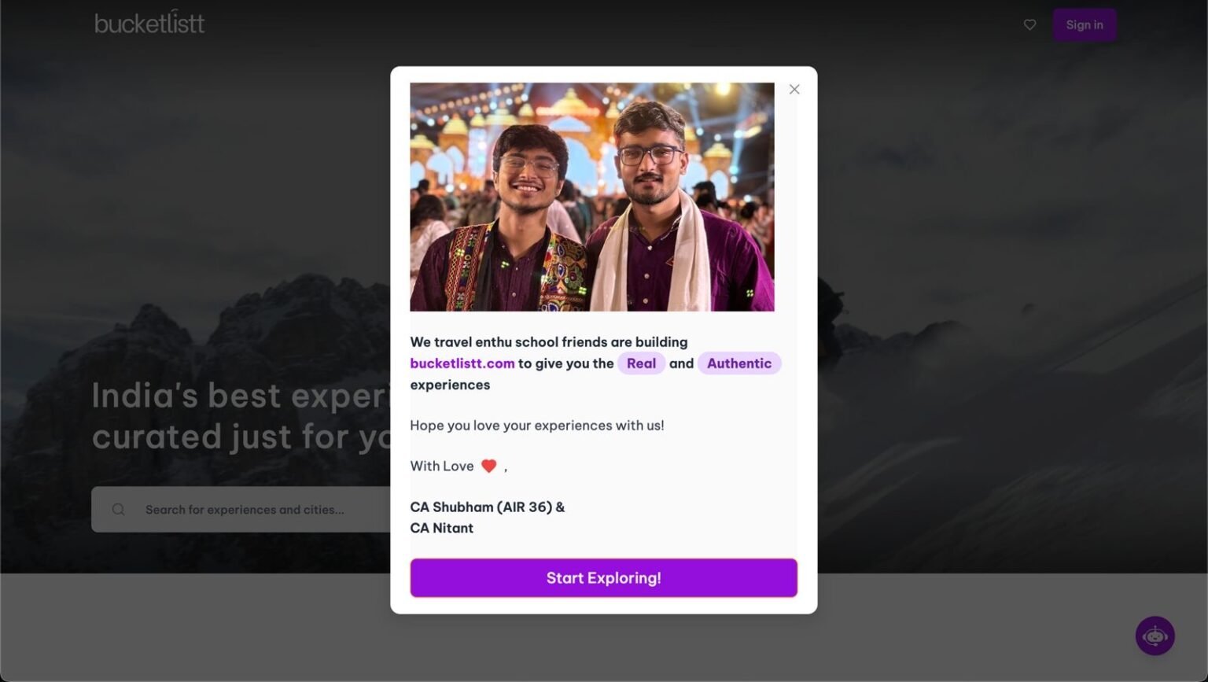Open the chatbot assistant icon
This screenshot has width=1208, height=682.
(1155, 636)
